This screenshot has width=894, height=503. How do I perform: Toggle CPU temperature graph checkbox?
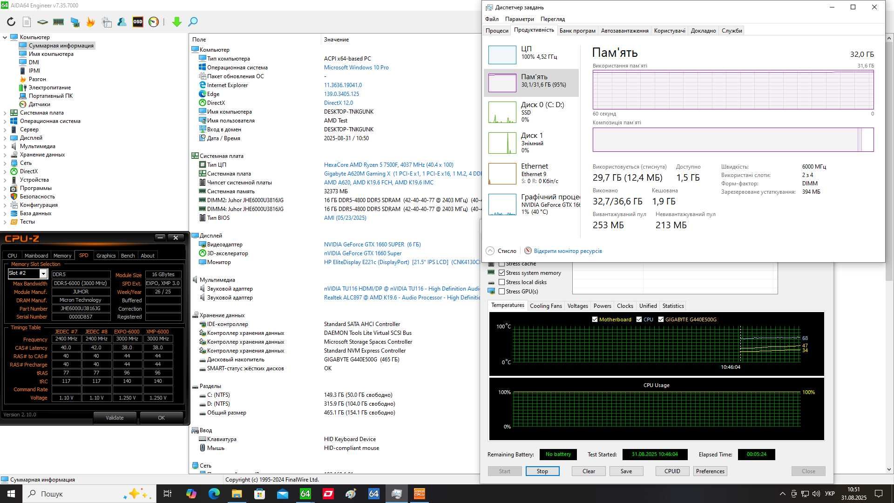click(639, 319)
